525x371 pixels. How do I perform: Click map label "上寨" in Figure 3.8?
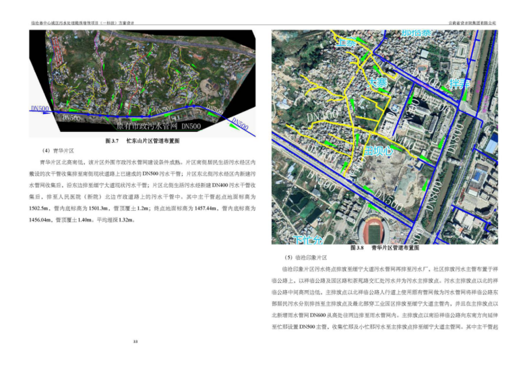(346, 42)
